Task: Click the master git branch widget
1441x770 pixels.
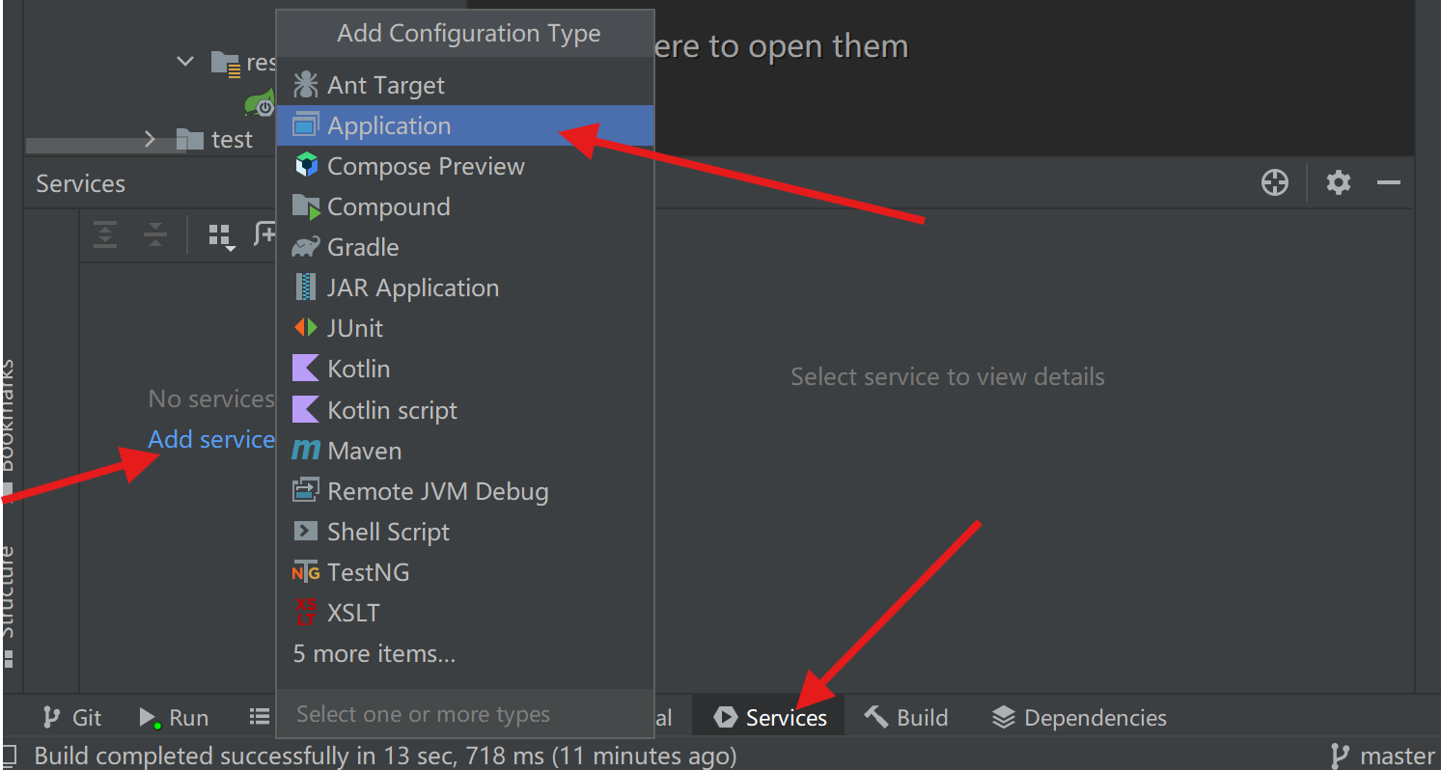Action: coord(1382,756)
